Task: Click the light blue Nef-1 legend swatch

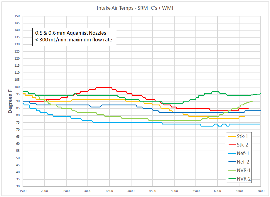Action: 232,153
